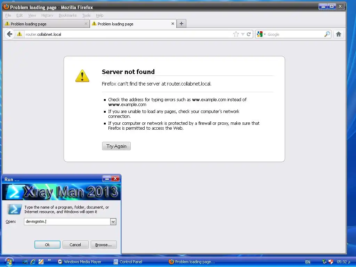The width and height of the screenshot is (356, 267).
Task: Open the Tools menu
Action: click(x=86, y=15)
